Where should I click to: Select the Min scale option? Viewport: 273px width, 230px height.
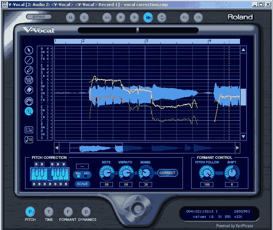click(87, 174)
